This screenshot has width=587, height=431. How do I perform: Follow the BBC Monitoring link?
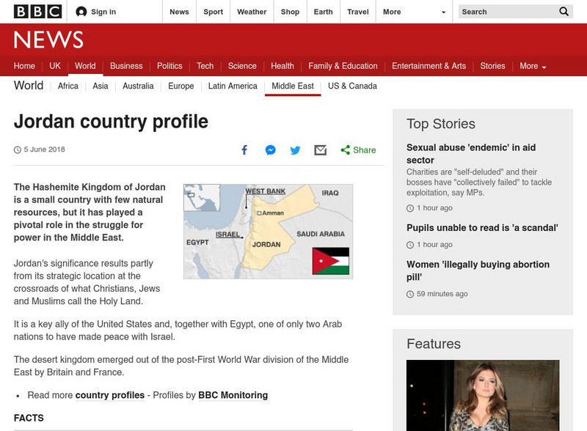[233, 395]
